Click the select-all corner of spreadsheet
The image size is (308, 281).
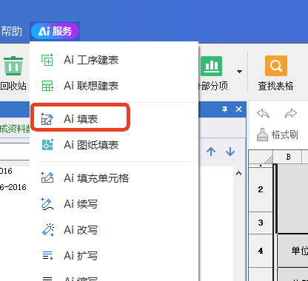click(261, 157)
